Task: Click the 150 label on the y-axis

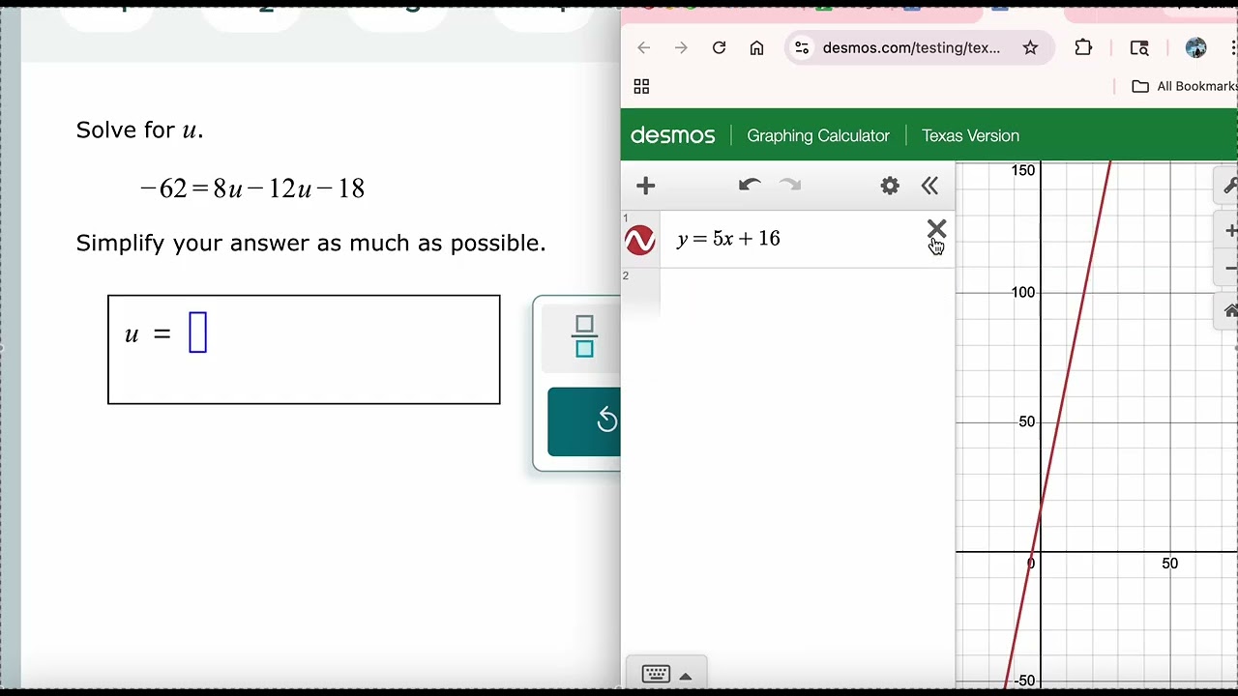Action: tap(1023, 170)
